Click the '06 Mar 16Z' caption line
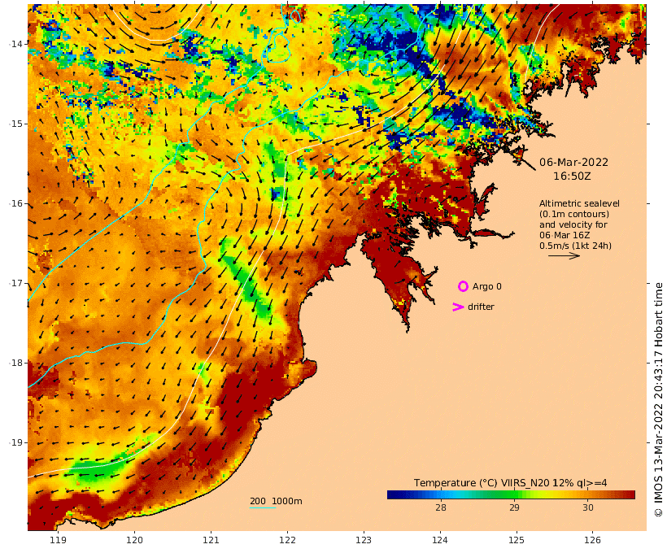This screenshot has height=553, width=667. tap(565, 235)
